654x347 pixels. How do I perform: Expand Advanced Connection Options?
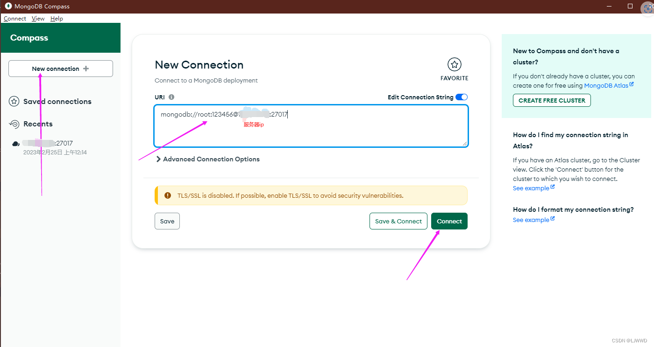[207, 159]
